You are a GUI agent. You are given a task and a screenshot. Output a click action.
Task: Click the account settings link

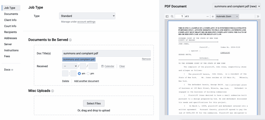click(x=86, y=22)
